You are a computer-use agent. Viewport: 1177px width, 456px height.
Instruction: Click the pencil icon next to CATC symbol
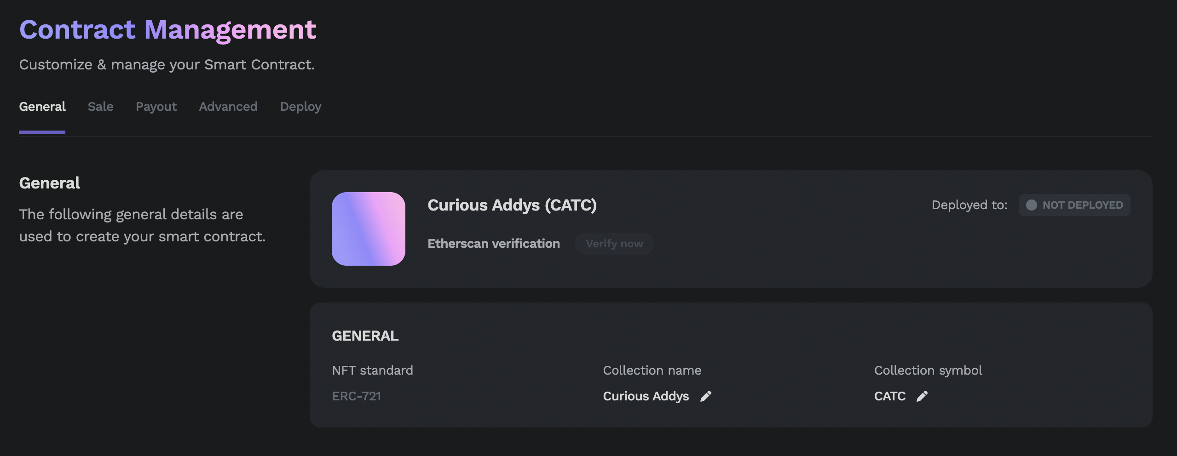pos(922,396)
